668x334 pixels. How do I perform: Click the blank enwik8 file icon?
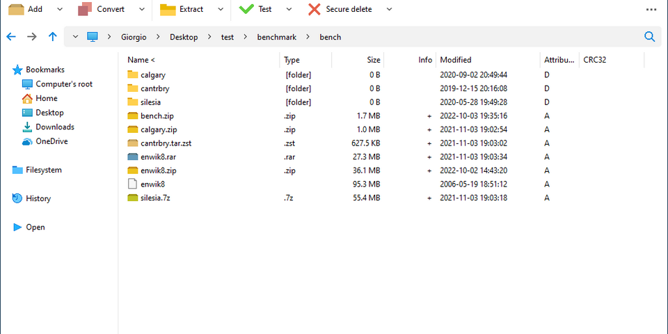pos(133,184)
